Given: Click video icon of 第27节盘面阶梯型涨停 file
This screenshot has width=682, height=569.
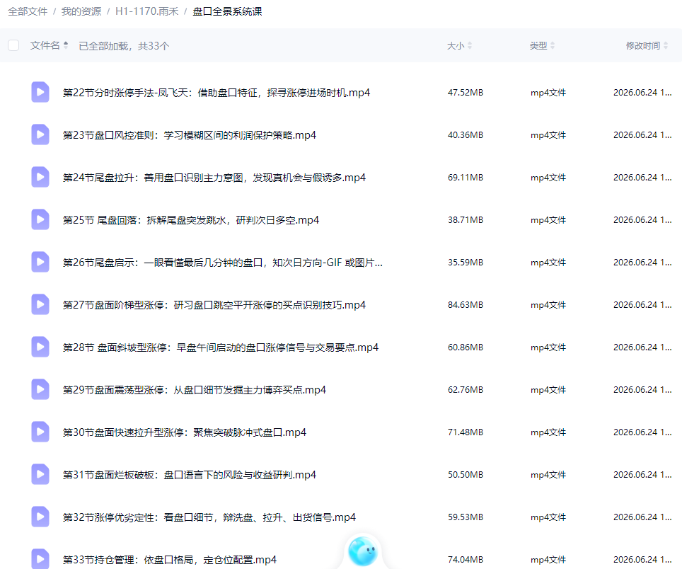Looking at the screenshot, I should 40,304.
